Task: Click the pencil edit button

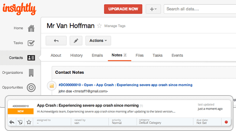Action: 76,41
